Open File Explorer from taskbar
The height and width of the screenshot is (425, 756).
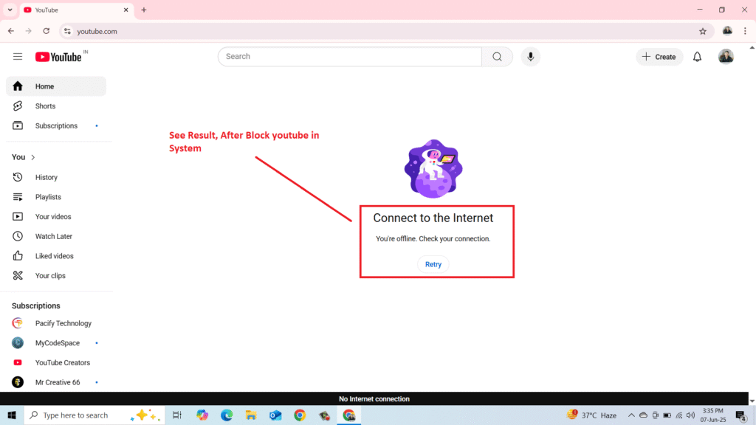(251, 415)
